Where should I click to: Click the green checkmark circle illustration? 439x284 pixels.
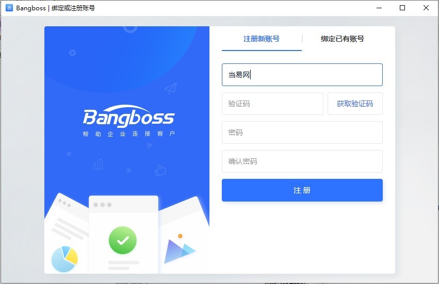click(123, 240)
